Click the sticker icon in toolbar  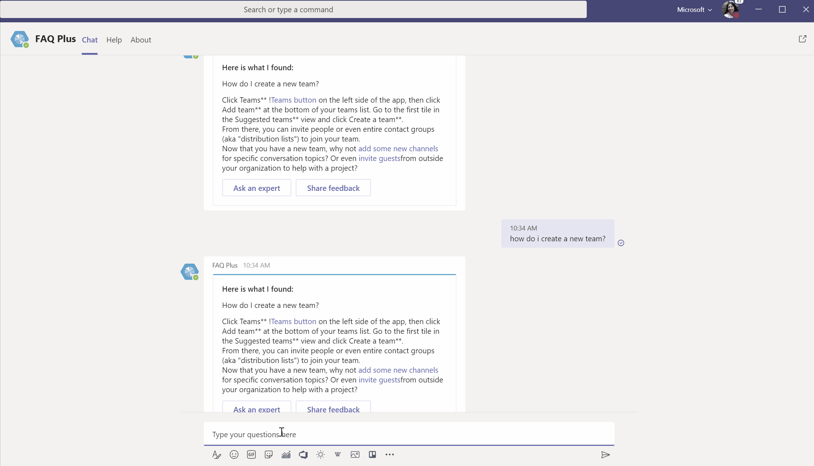pyautogui.click(x=268, y=454)
